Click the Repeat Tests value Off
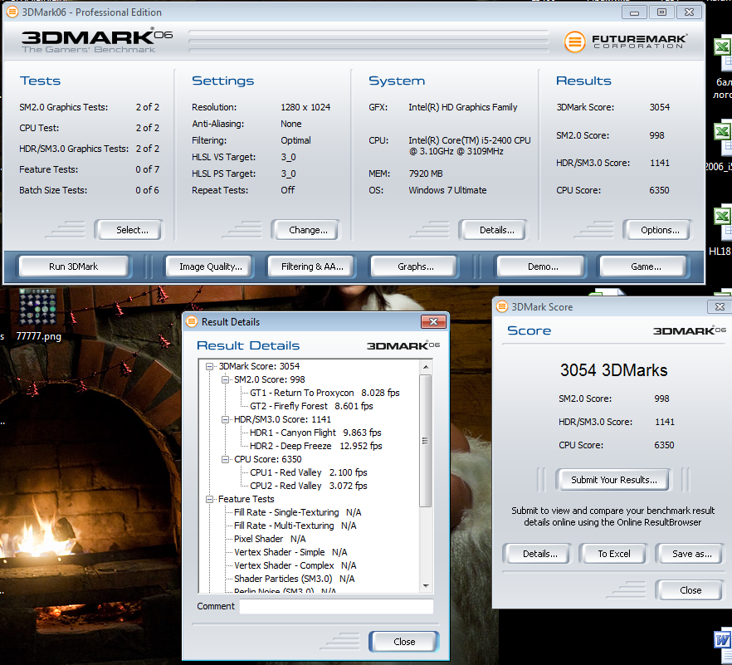The height and width of the screenshot is (665, 732). (287, 190)
